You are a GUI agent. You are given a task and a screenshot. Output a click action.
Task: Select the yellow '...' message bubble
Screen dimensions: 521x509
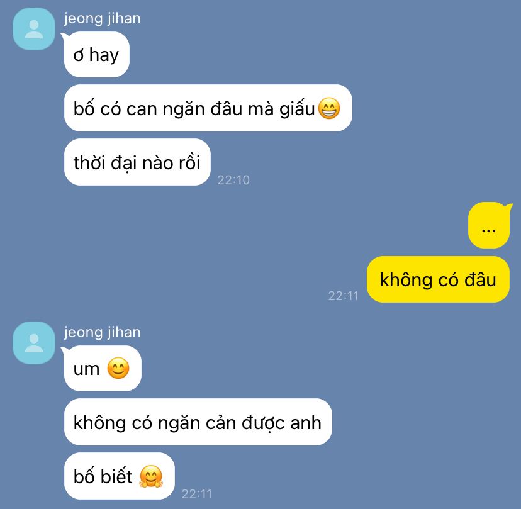pos(489,225)
